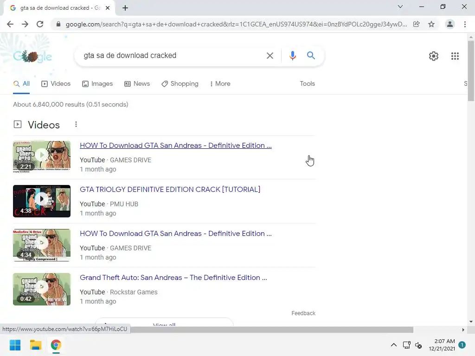
Task: Show hidden system tray icons
Action: tap(393, 345)
